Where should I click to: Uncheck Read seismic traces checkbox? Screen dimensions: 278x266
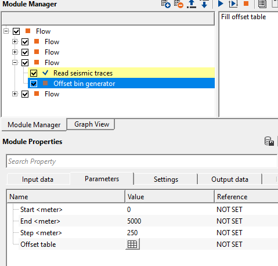click(34, 73)
